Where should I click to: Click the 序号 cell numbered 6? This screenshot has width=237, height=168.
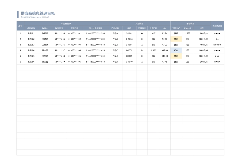[20, 62]
